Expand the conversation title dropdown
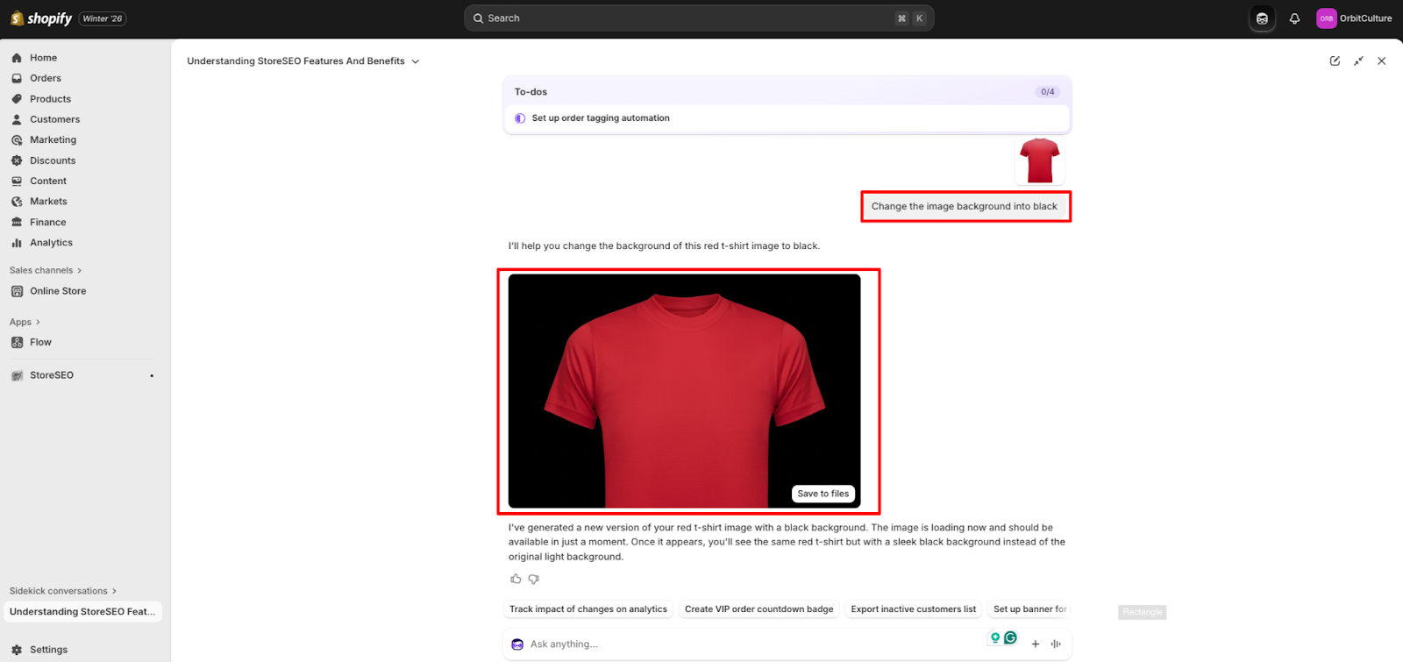 click(416, 61)
